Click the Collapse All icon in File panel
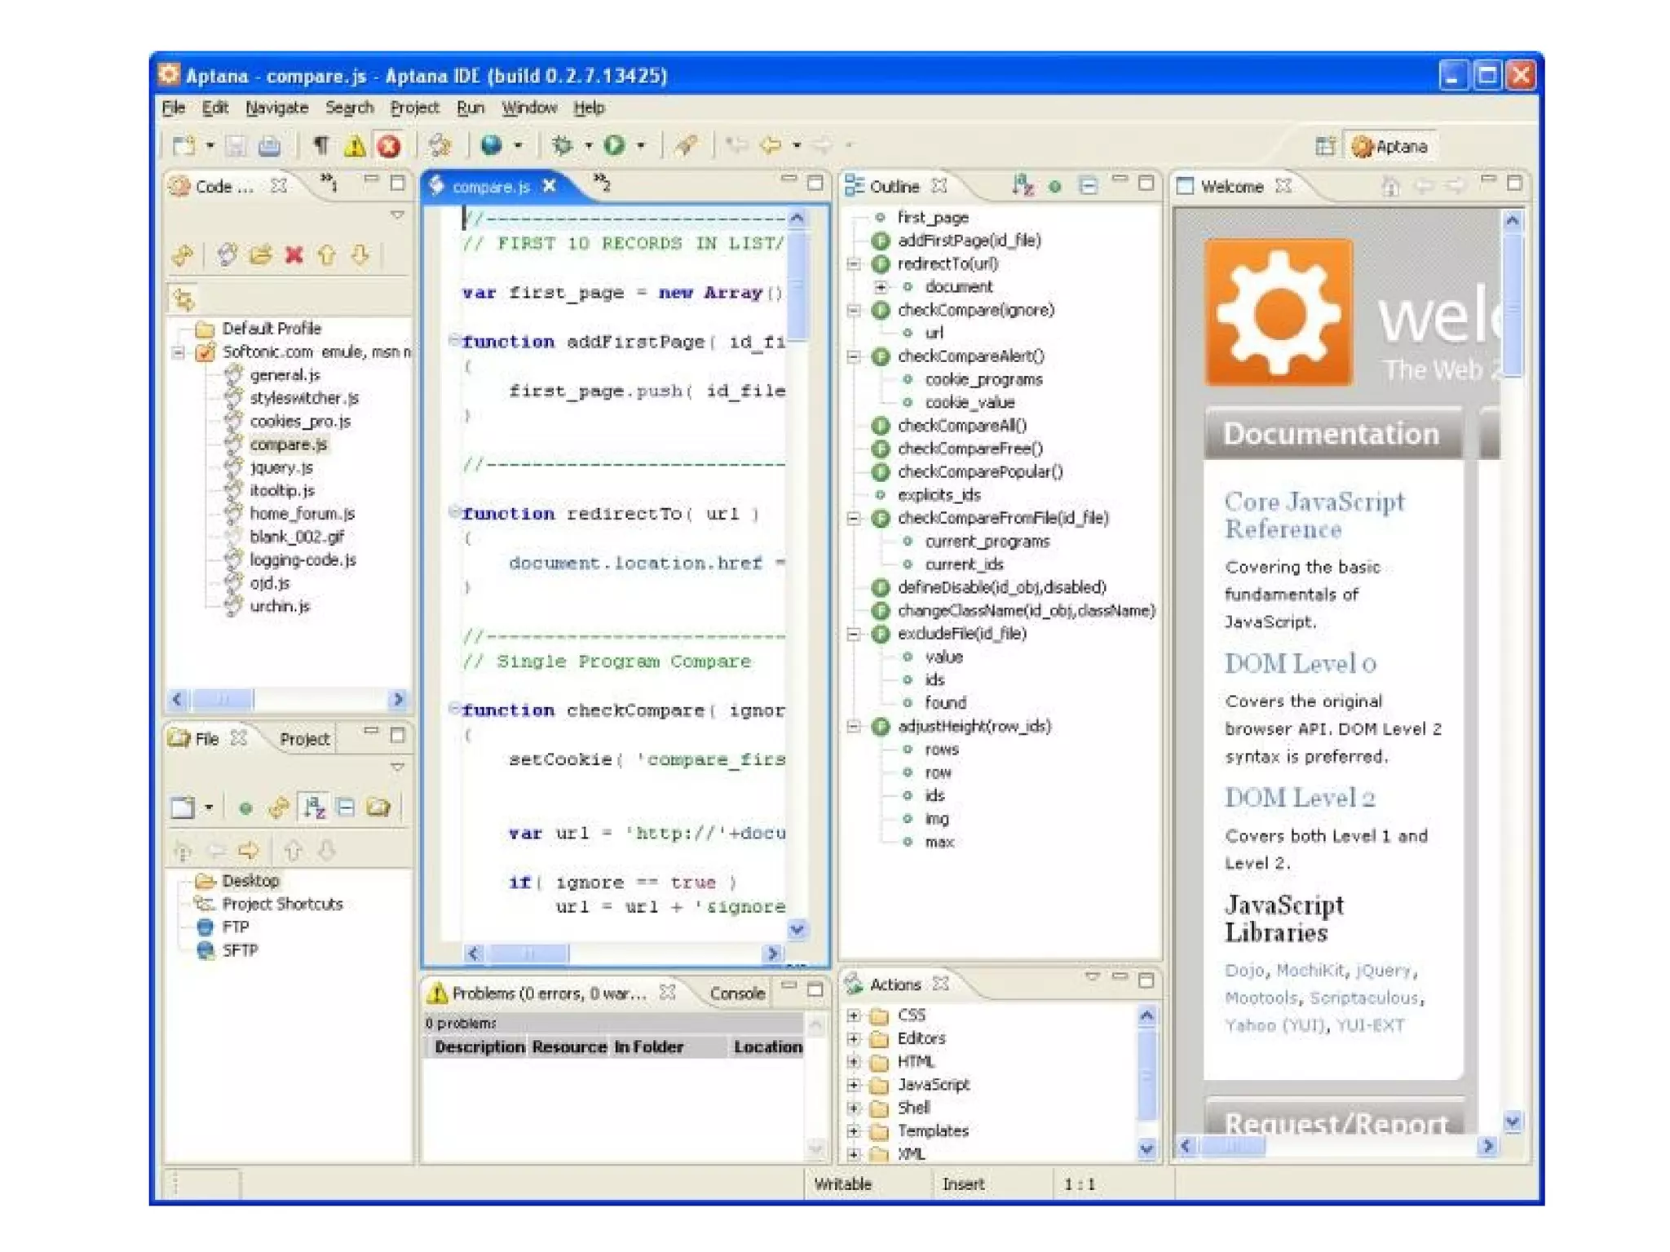1670x1252 pixels. point(345,807)
